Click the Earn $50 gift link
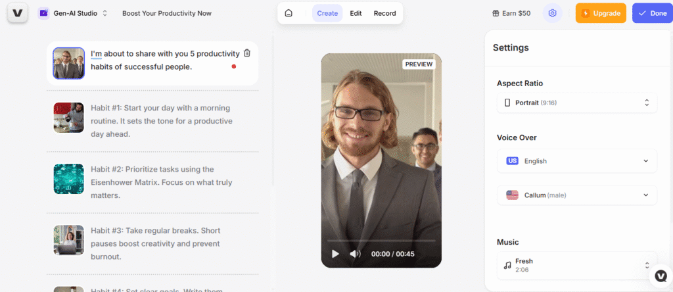 (x=511, y=13)
